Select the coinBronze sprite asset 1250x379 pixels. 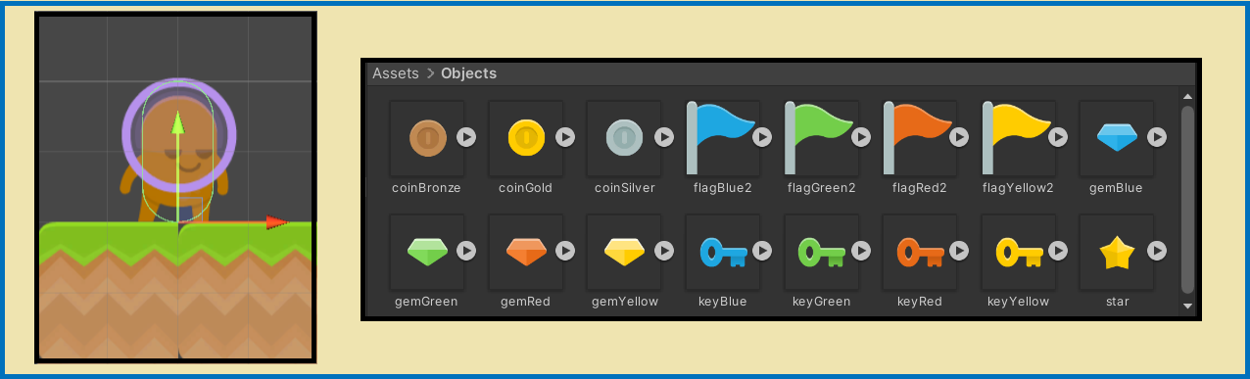[x=426, y=138]
